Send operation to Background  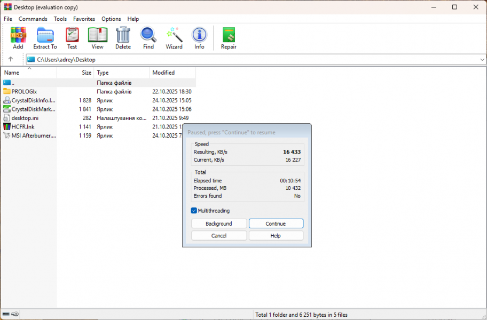click(219, 223)
